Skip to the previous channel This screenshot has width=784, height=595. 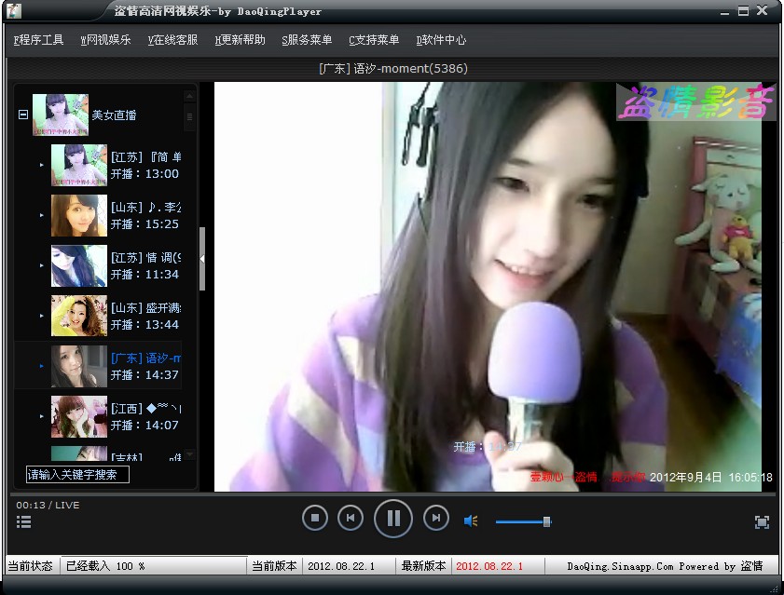(x=351, y=518)
